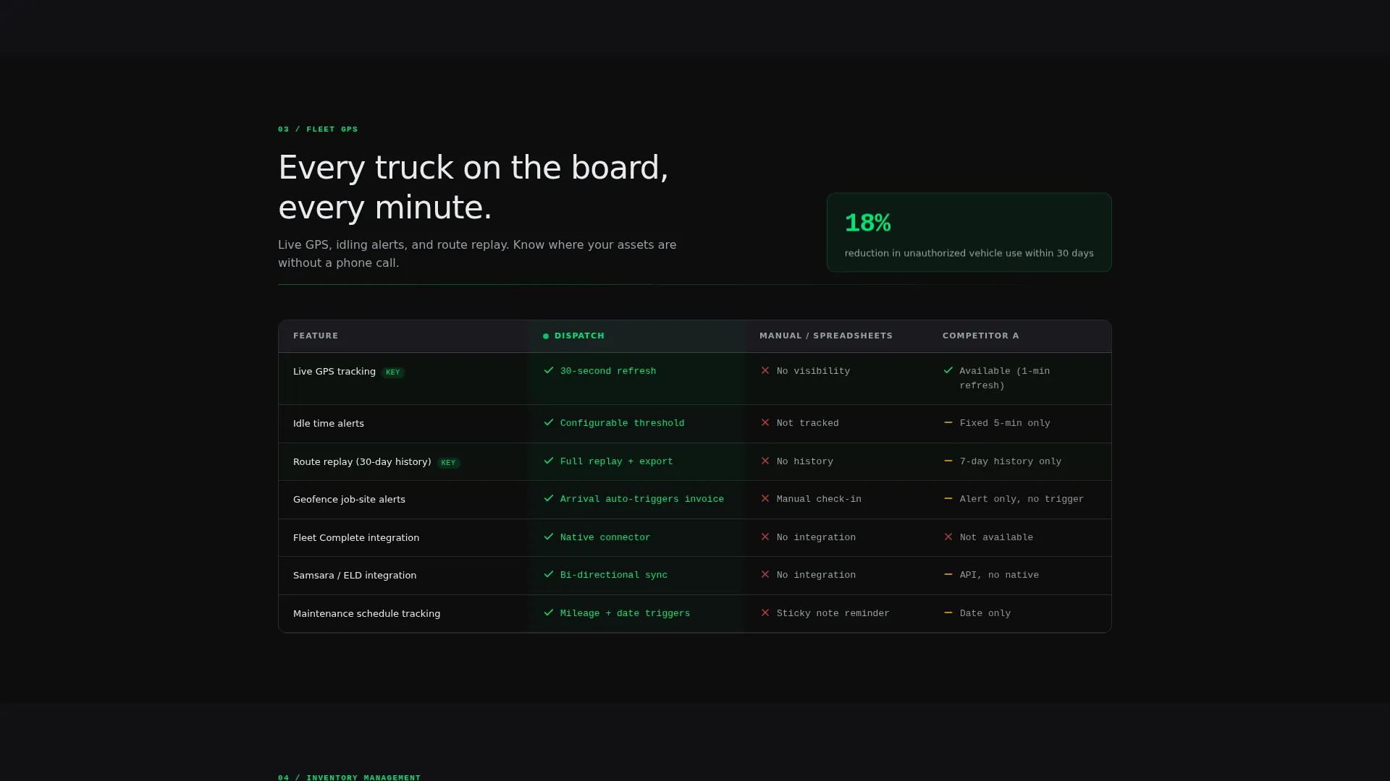Screen dimensions: 1390x781
Task: Click the Native connector text
Action: tap(605, 537)
